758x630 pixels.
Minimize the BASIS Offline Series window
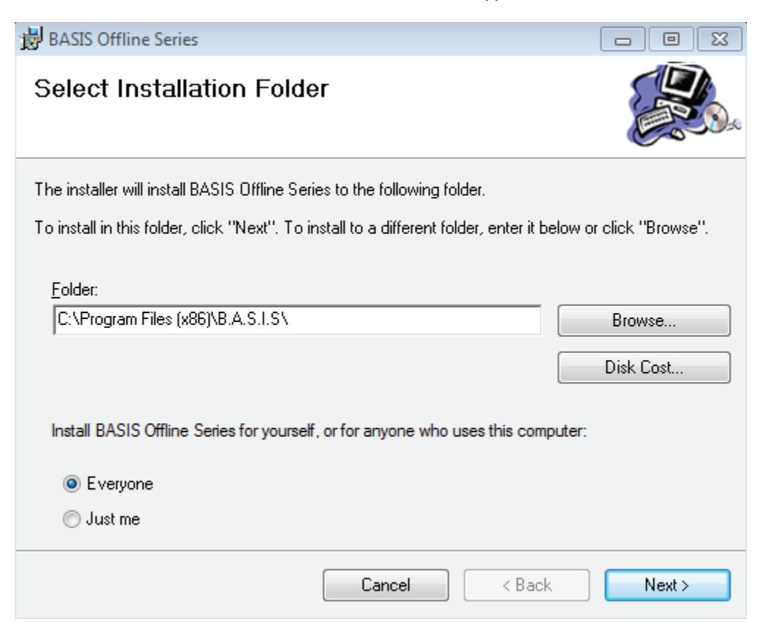622,40
